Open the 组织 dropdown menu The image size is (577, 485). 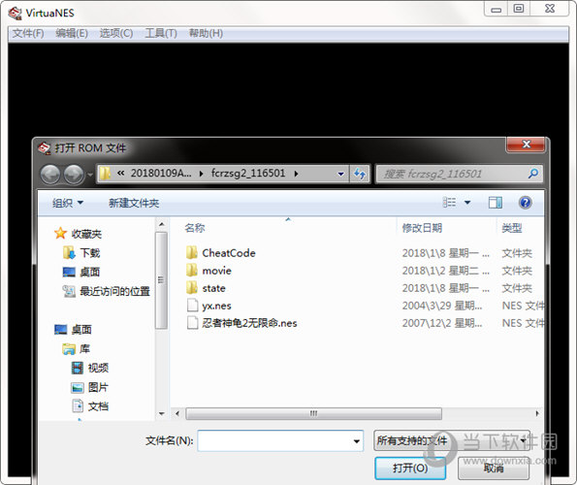point(67,203)
